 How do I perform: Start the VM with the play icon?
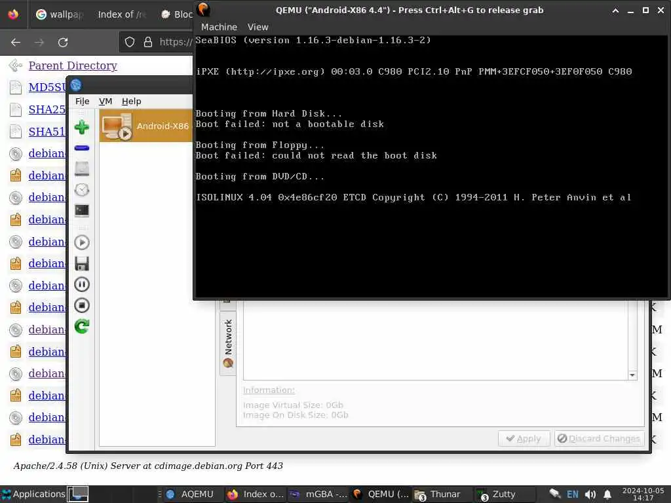point(82,242)
